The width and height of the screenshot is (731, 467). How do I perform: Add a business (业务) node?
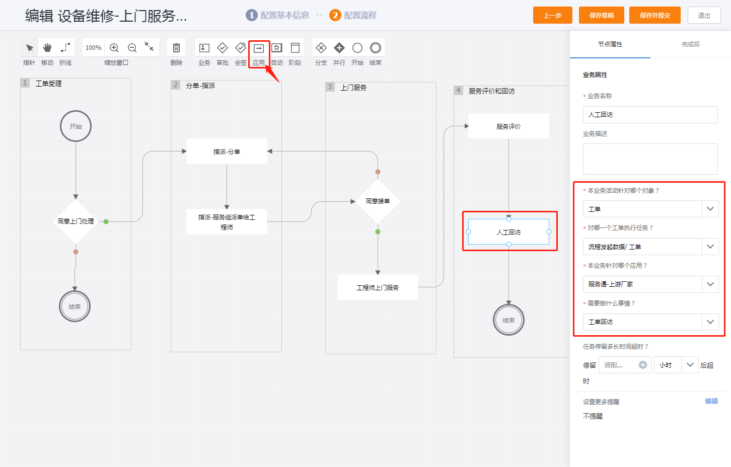point(204,48)
